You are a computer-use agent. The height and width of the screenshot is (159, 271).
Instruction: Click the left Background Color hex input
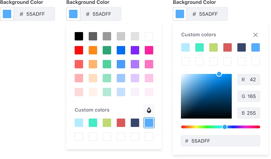(34, 14)
